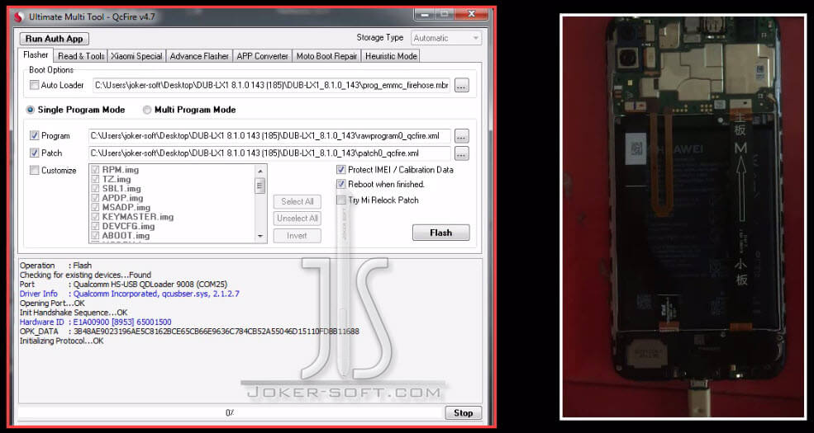Click the Unselect All button
The width and height of the screenshot is (814, 433).
click(297, 219)
